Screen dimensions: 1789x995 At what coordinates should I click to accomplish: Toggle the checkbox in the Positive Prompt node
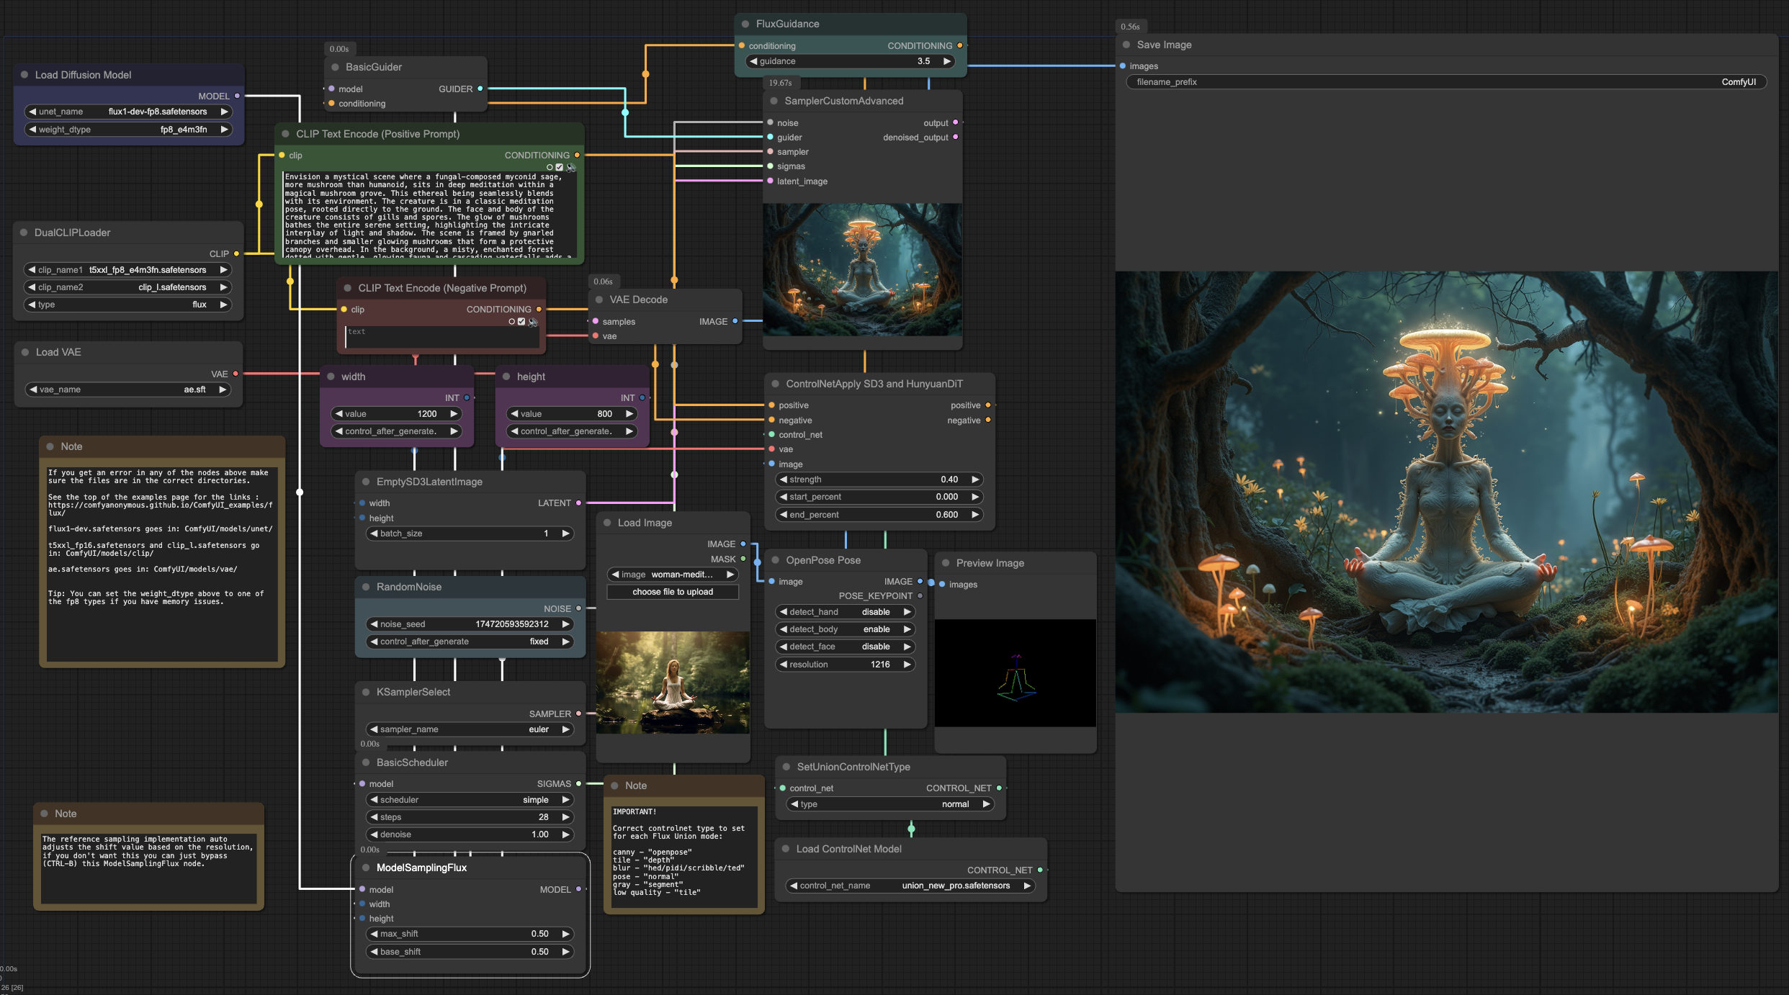560,167
